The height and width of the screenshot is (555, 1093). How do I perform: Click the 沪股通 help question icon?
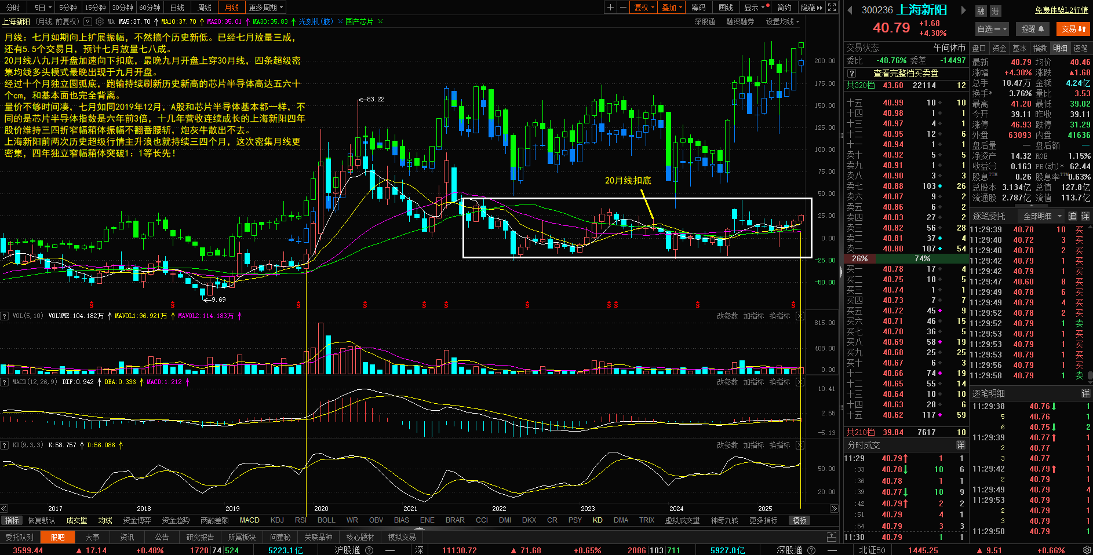(x=369, y=550)
